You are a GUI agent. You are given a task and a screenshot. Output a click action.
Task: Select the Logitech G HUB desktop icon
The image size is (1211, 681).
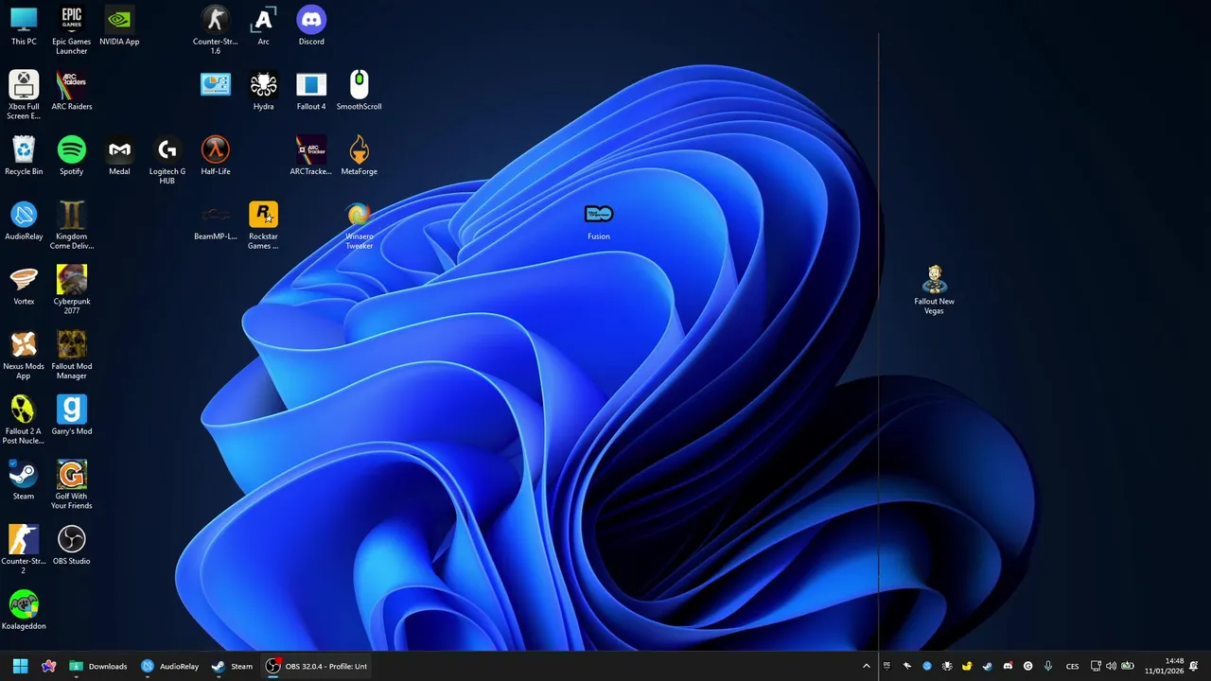(x=167, y=160)
